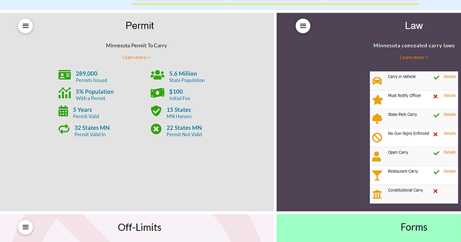Image resolution: width=461 pixels, height=242 pixels.
Task: Follow Learn more link under Law
Action: pyautogui.click(x=414, y=57)
